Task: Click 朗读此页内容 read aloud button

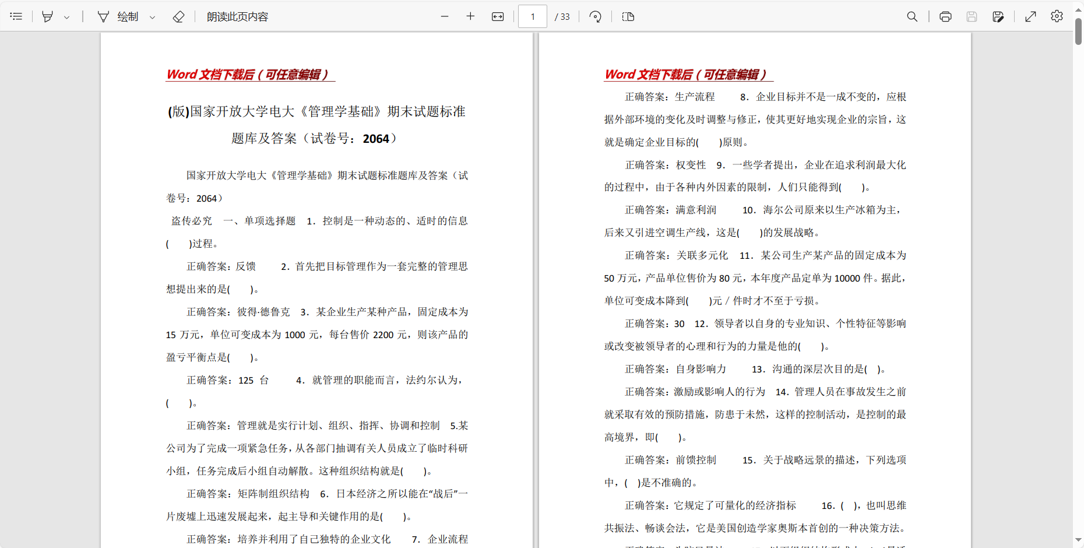Action: [x=237, y=16]
